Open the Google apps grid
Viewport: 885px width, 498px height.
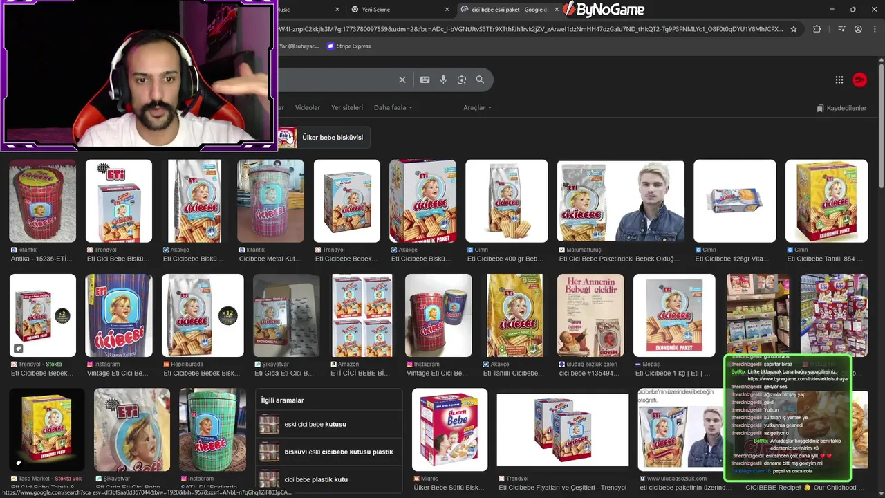pyautogui.click(x=839, y=80)
